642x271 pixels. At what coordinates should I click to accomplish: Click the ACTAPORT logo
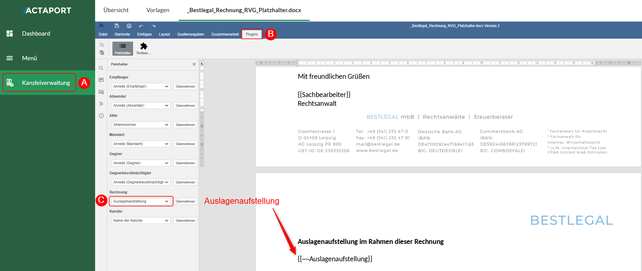pos(47,10)
